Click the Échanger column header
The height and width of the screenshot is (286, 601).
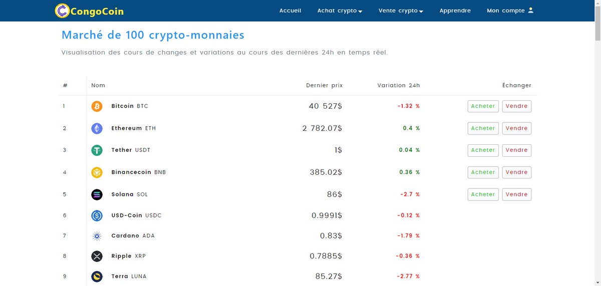click(517, 86)
